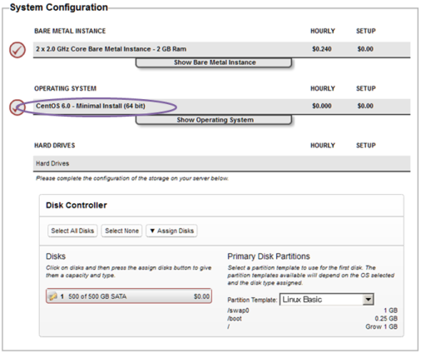The image size is (421, 353).
Task: Select disk 1 500 of 500 GB SATA
Action: click(129, 296)
